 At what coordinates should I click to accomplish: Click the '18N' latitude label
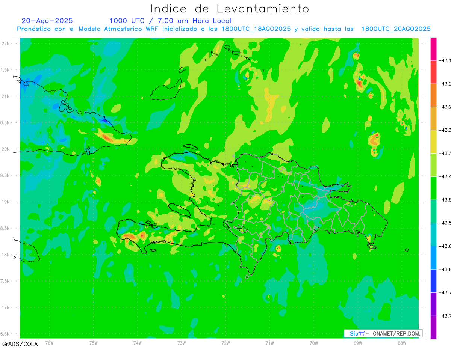click(6, 255)
